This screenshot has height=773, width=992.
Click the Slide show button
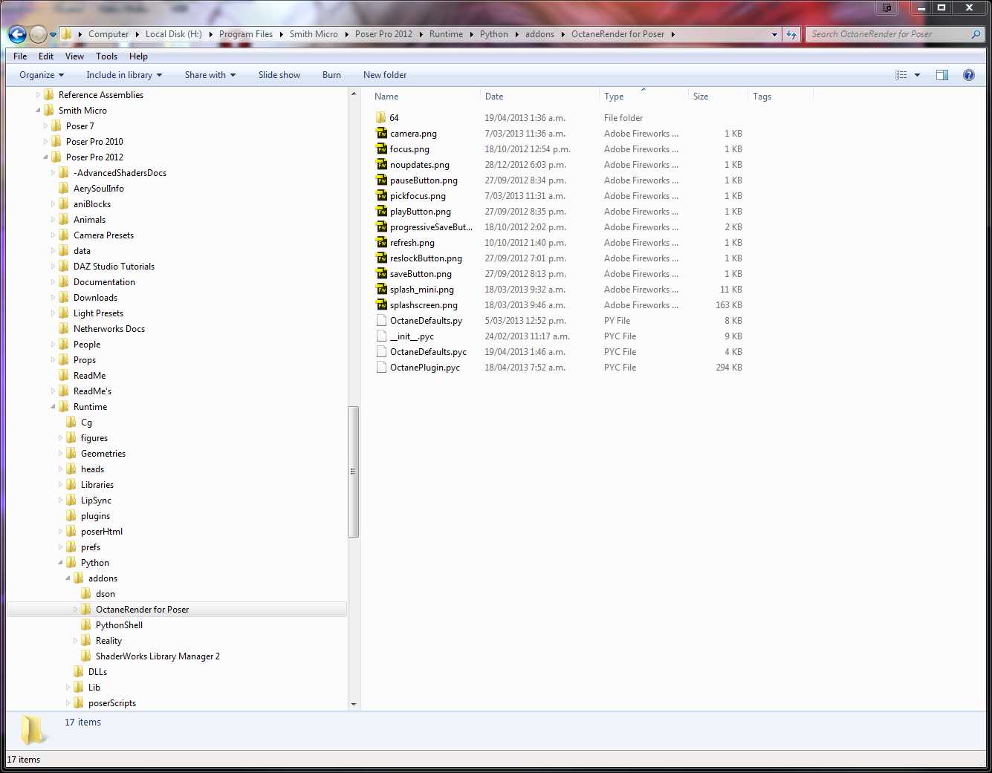279,75
